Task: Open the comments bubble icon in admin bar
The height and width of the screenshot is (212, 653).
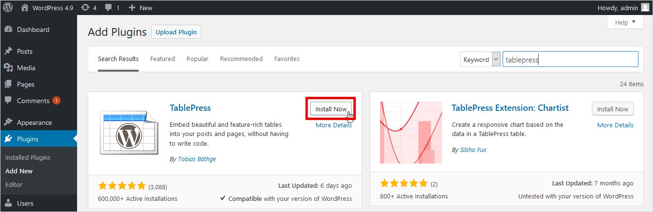Action: pyautogui.click(x=108, y=7)
